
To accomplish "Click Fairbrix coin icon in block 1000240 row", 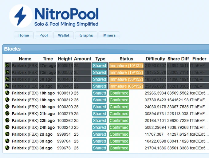I will click(x=7, y=127).
